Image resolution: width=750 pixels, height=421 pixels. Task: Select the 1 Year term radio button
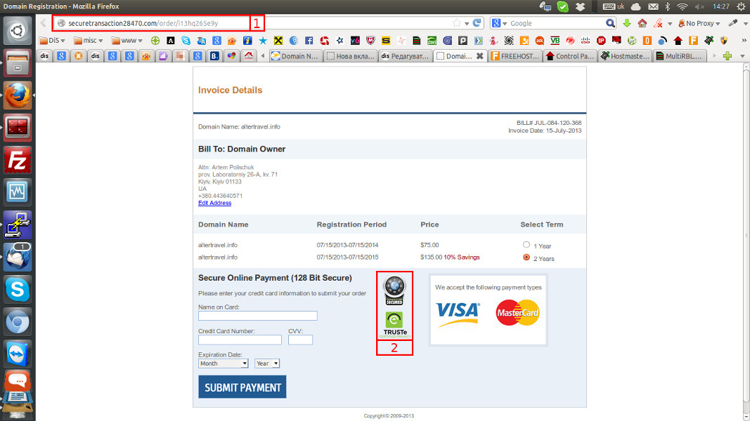coord(526,245)
